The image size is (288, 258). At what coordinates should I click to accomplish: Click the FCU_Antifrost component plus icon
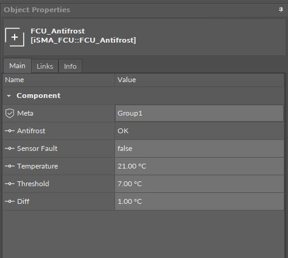point(15,37)
